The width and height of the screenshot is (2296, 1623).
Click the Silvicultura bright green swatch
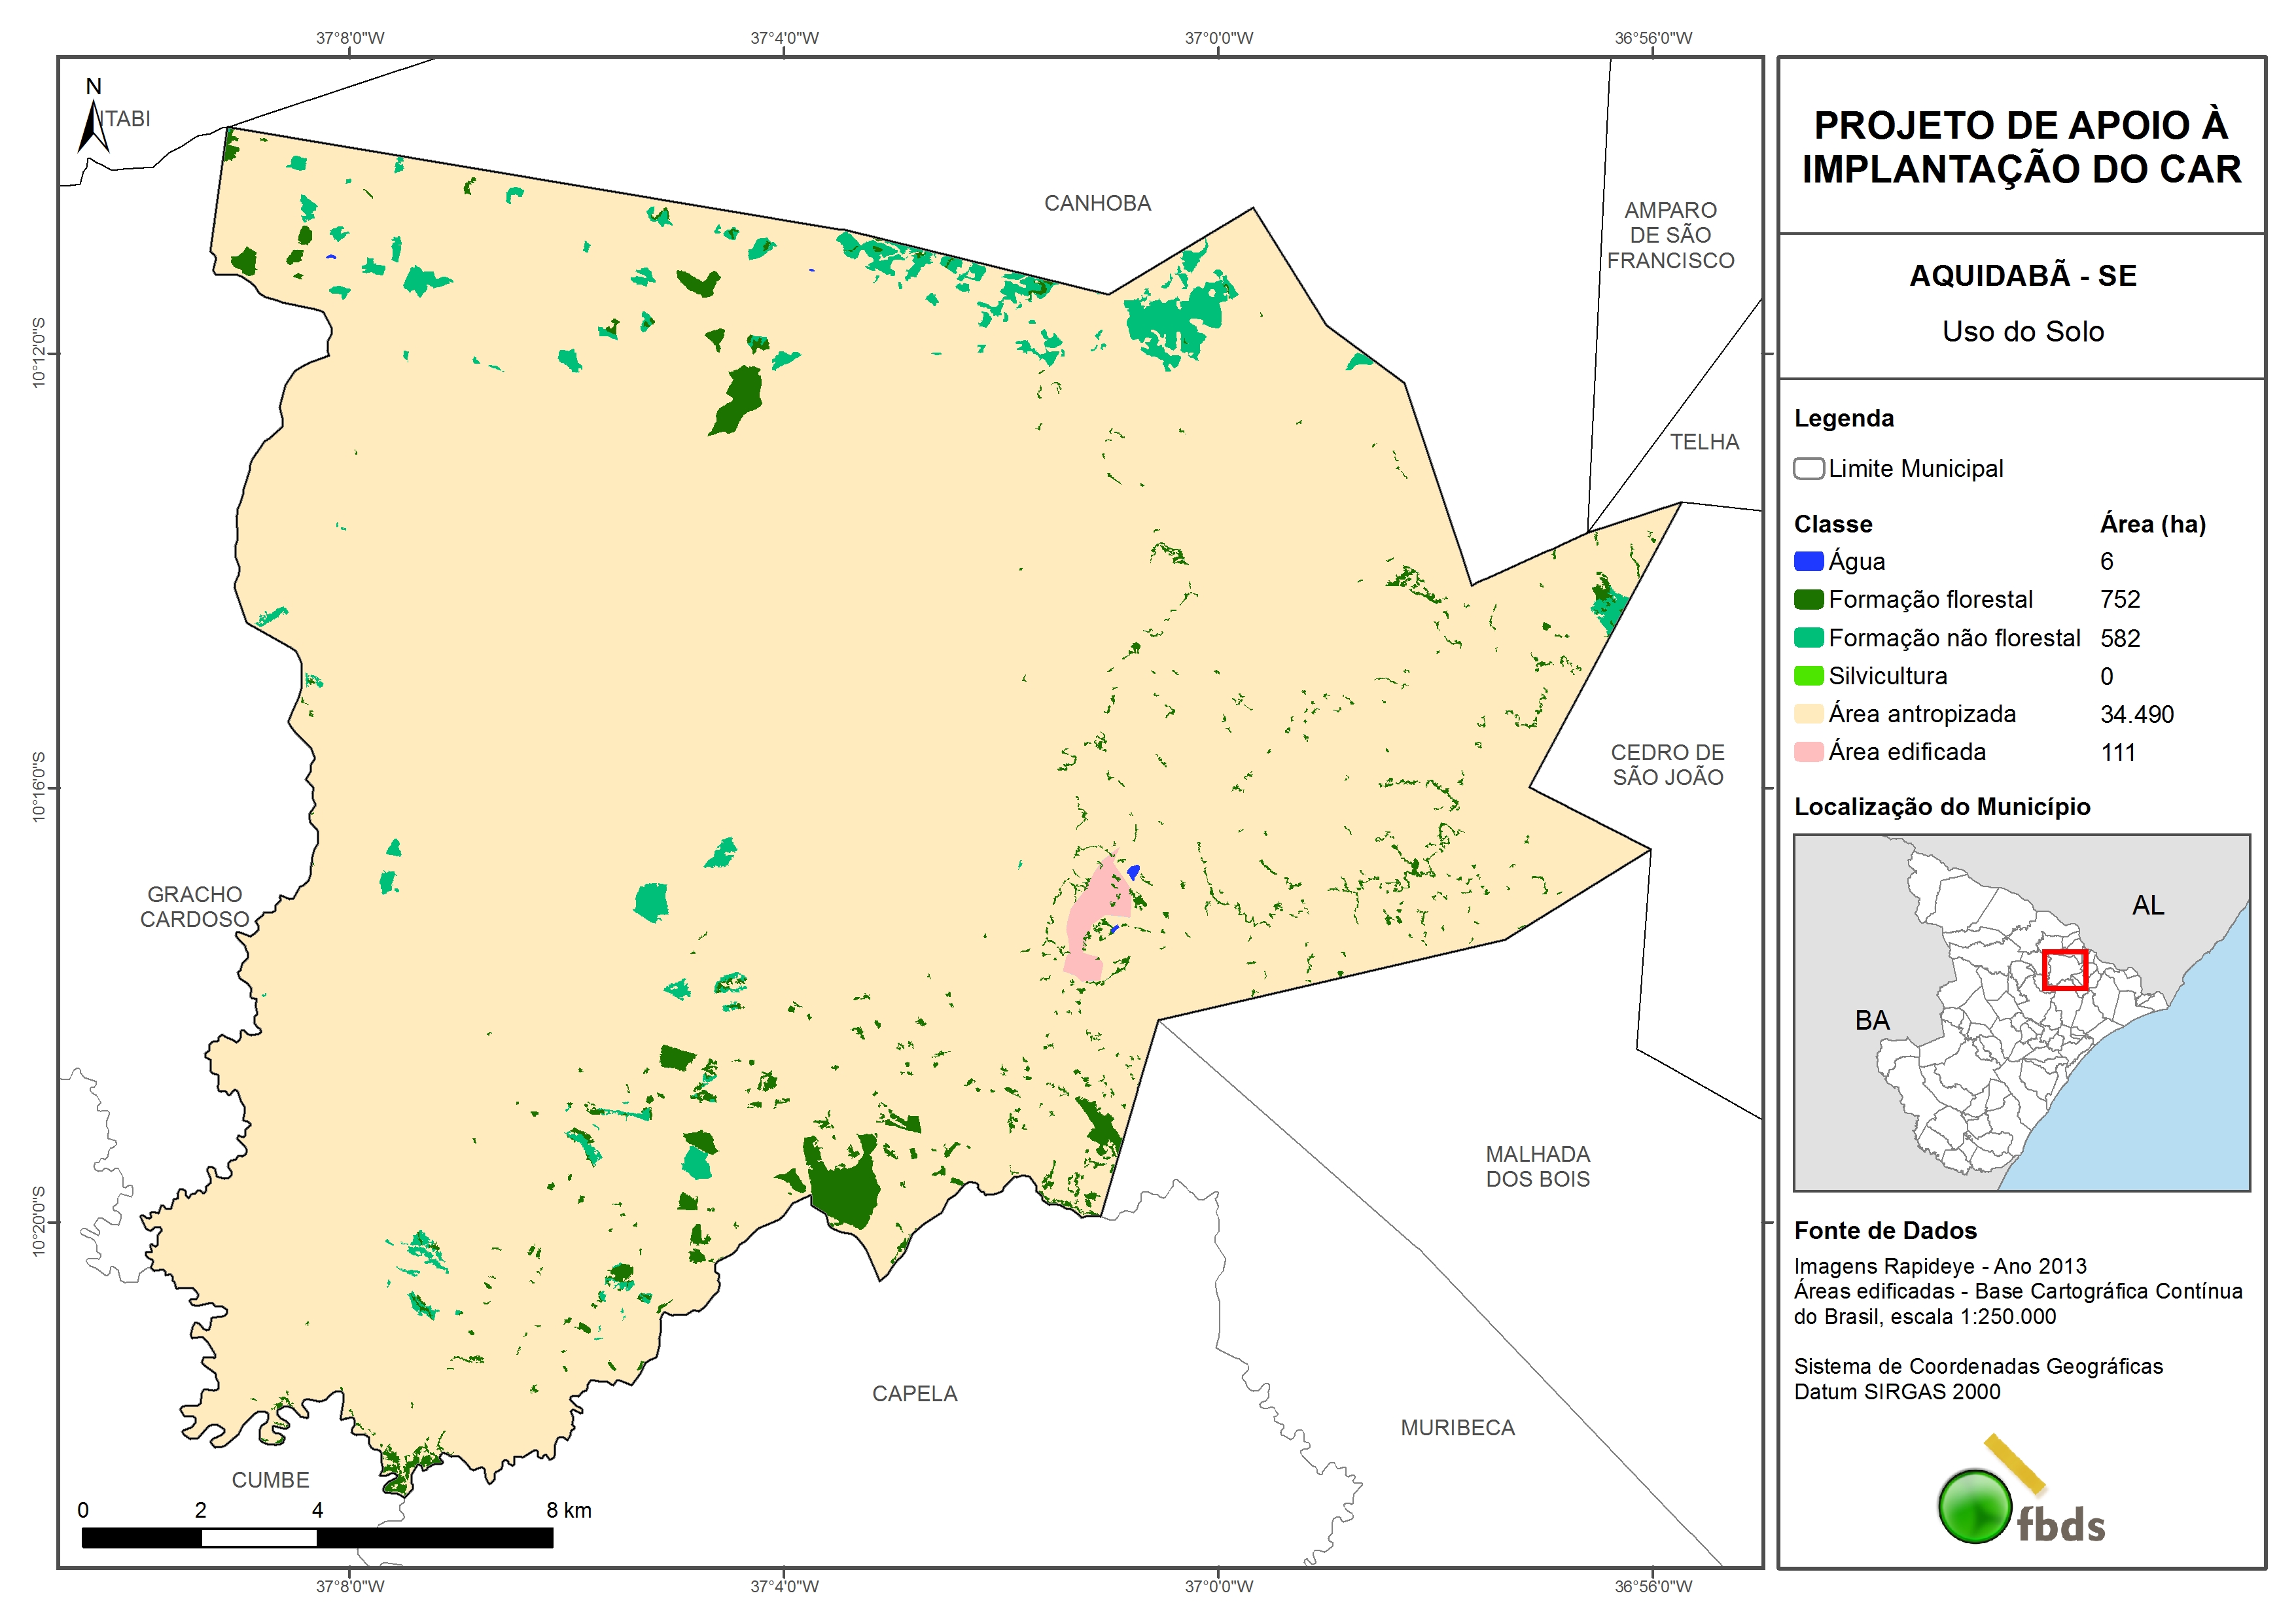(1808, 675)
